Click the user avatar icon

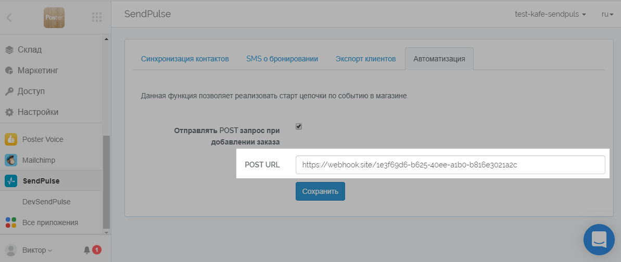(x=11, y=250)
